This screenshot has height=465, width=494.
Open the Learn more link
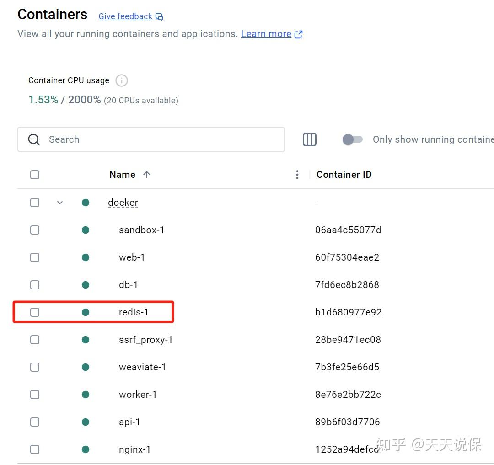click(x=266, y=34)
